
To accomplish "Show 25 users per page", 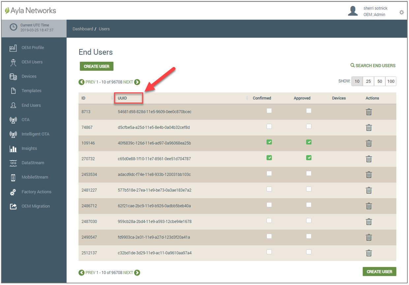I will pos(368,81).
